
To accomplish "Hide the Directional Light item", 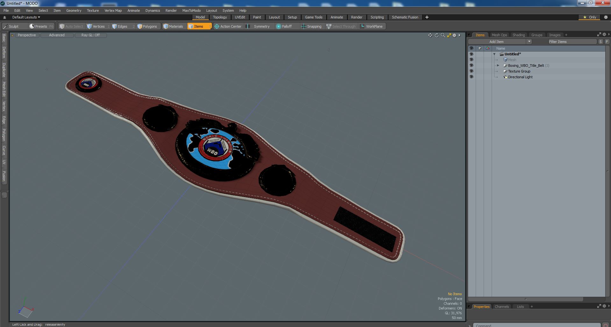I will (471, 77).
